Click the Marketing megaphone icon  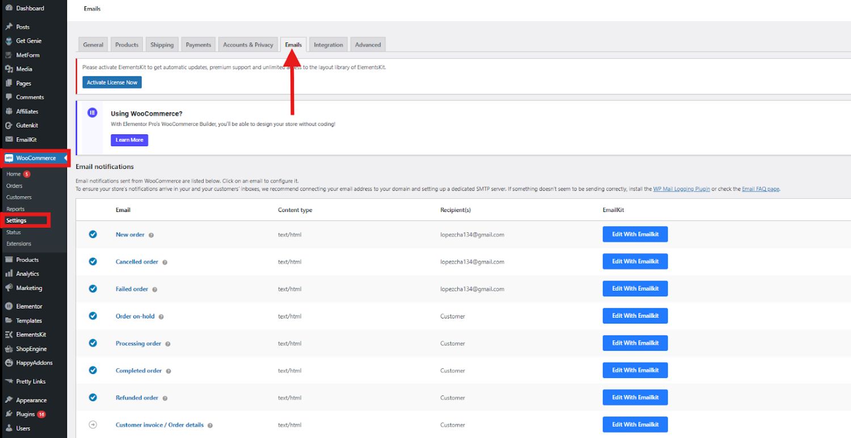[x=9, y=288]
